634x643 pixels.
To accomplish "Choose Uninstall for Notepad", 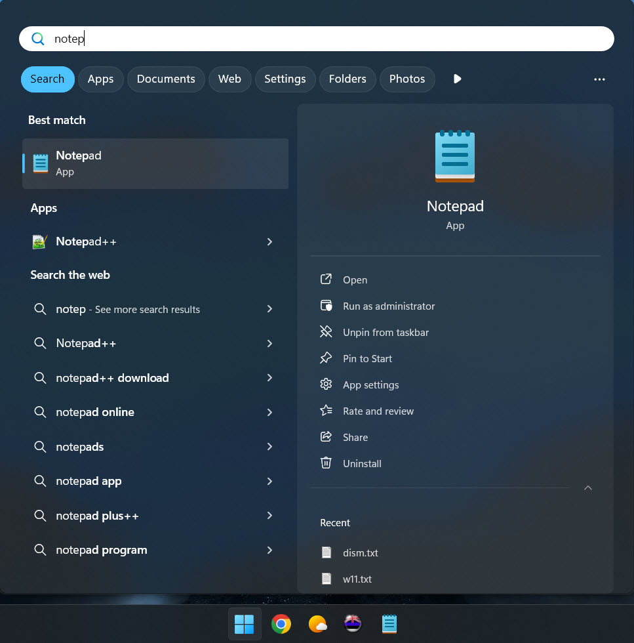I will [362, 464].
